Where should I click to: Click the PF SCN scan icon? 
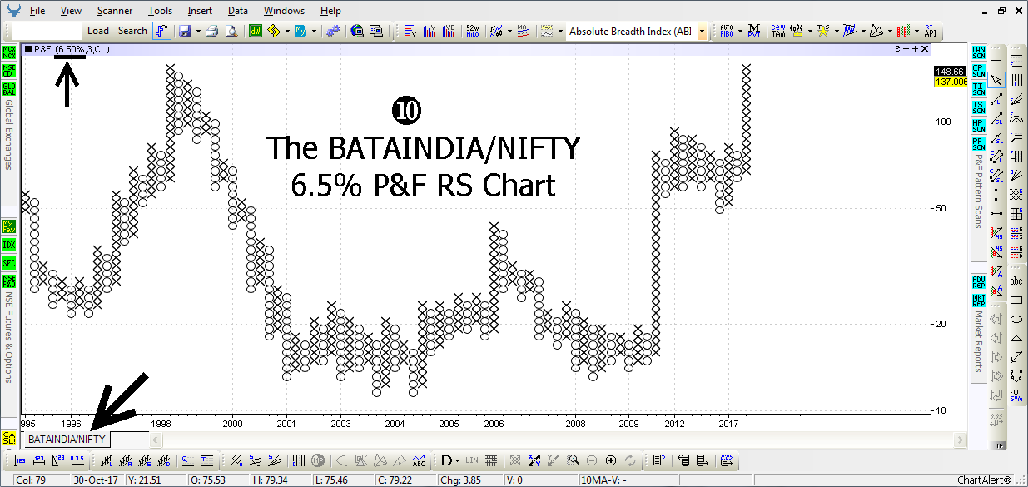[x=978, y=143]
